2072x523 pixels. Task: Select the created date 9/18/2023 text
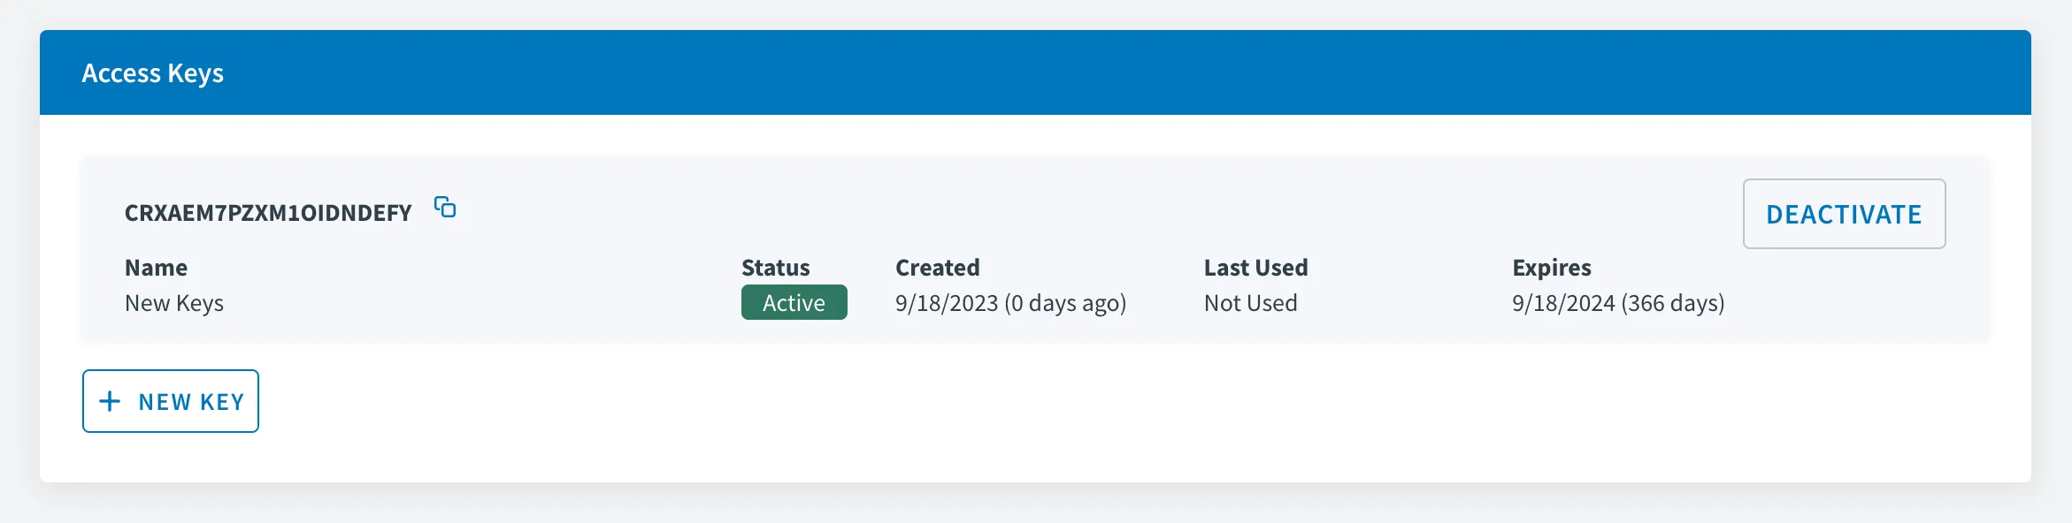click(947, 303)
